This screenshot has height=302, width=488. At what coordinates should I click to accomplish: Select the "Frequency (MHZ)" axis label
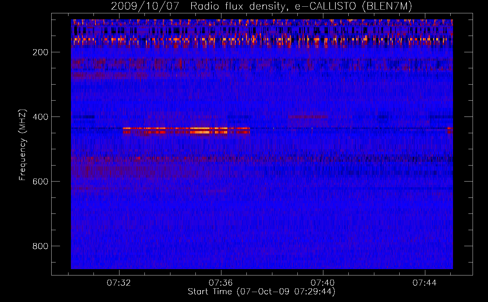pyautogui.click(x=23, y=145)
